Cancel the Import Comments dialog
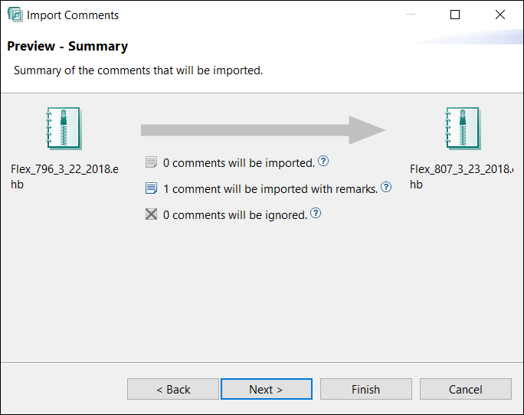The width and height of the screenshot is (524, 415). [465, 389]
